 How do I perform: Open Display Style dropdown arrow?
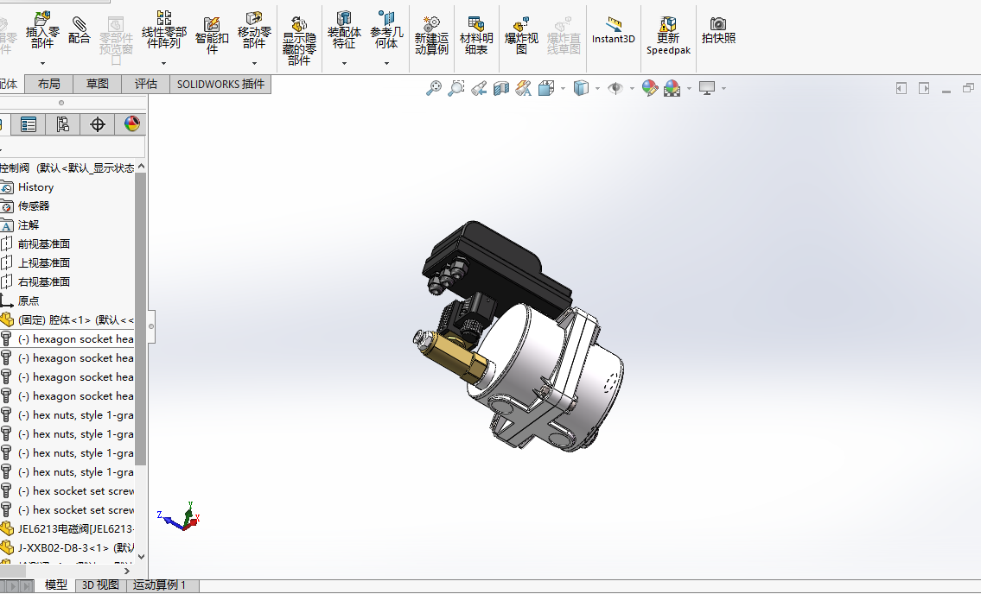(598, 88)
